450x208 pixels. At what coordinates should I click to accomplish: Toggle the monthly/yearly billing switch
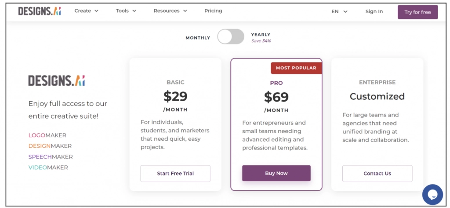[231, 37]
